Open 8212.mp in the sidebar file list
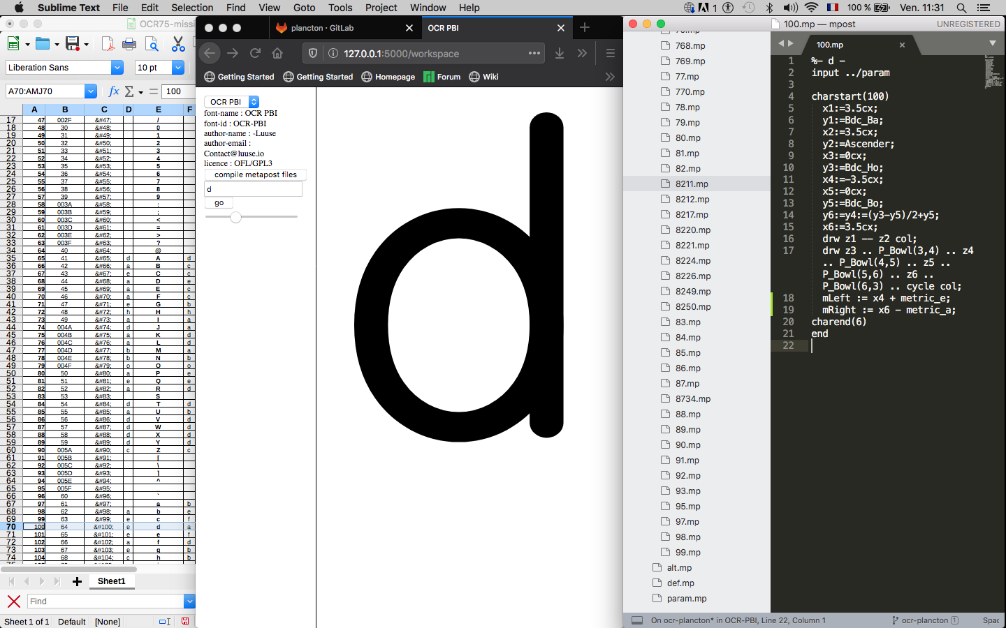1006x628 pixels. (692, 200)
